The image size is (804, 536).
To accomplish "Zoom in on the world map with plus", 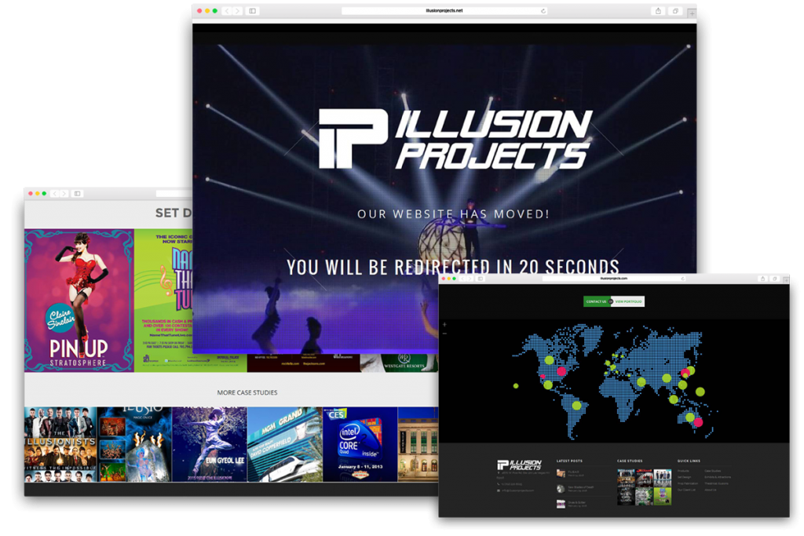I will pos(444,324).
